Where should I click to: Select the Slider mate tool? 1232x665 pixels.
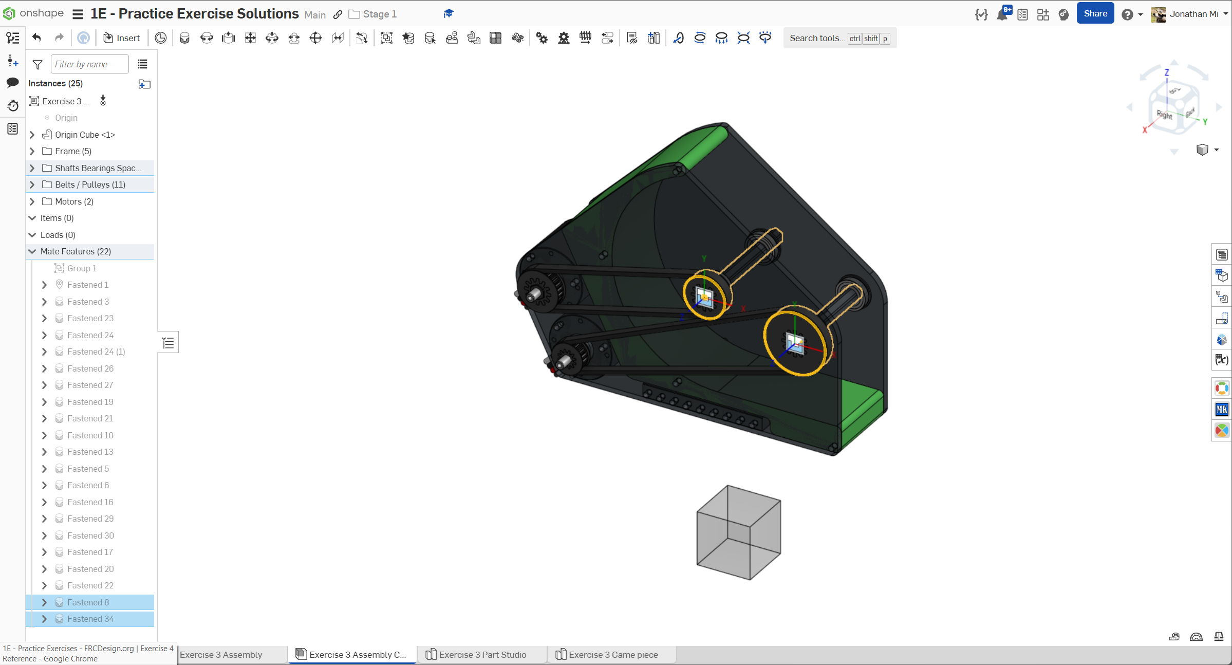pos(228,38)
